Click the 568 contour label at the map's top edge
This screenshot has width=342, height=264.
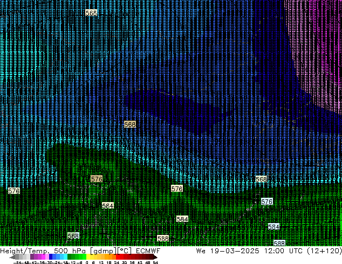pos(91,13)
